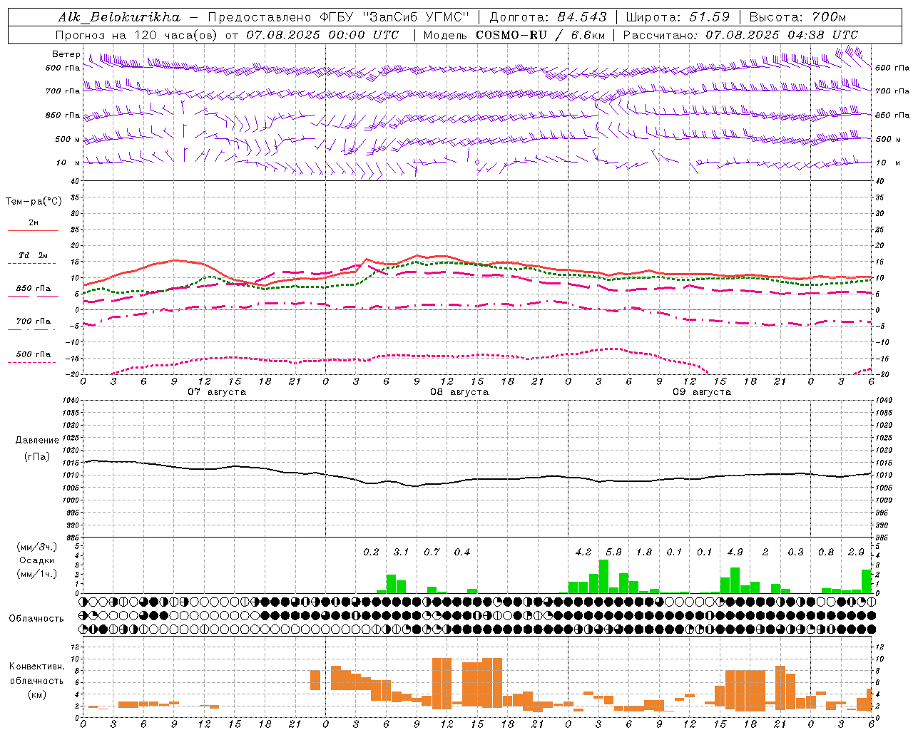Click the 3.1 precipitation total
913x730 pixels.
tap(402, 552)
